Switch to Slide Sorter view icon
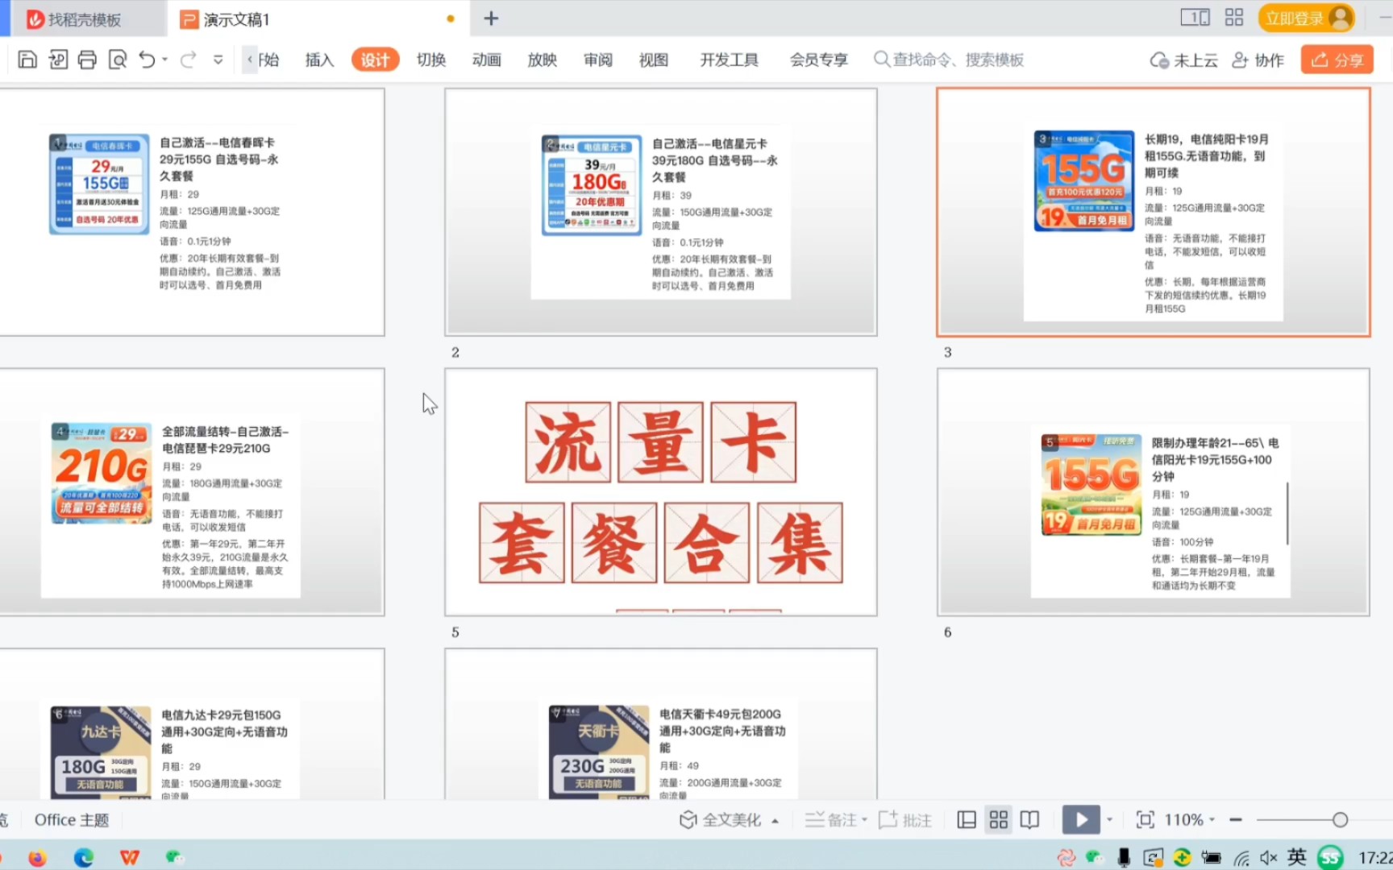1393x870 pixels. 999,820
